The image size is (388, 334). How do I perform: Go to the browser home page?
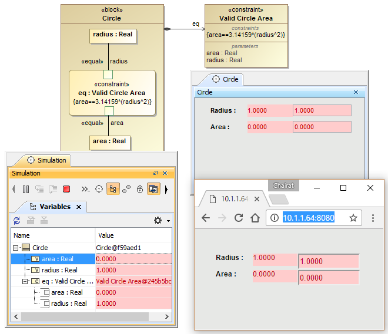[x=255, y=218]
